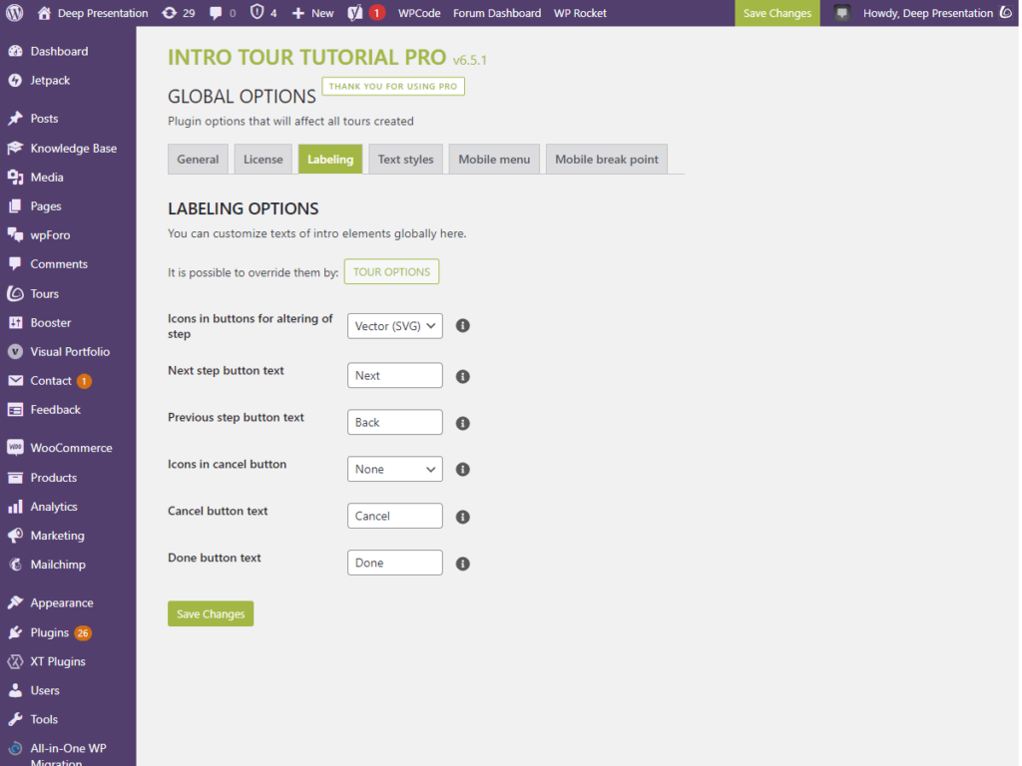
Task: Click Save Changes in top admin bar
Action: pos(777,13)
